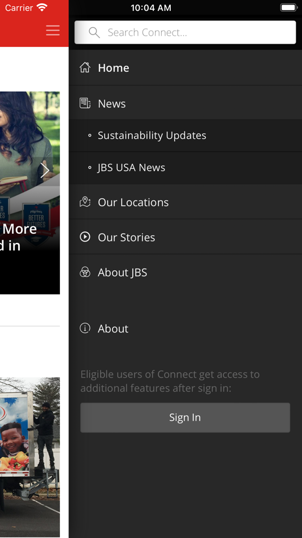Open Our Locations menu item

(185, 202)
